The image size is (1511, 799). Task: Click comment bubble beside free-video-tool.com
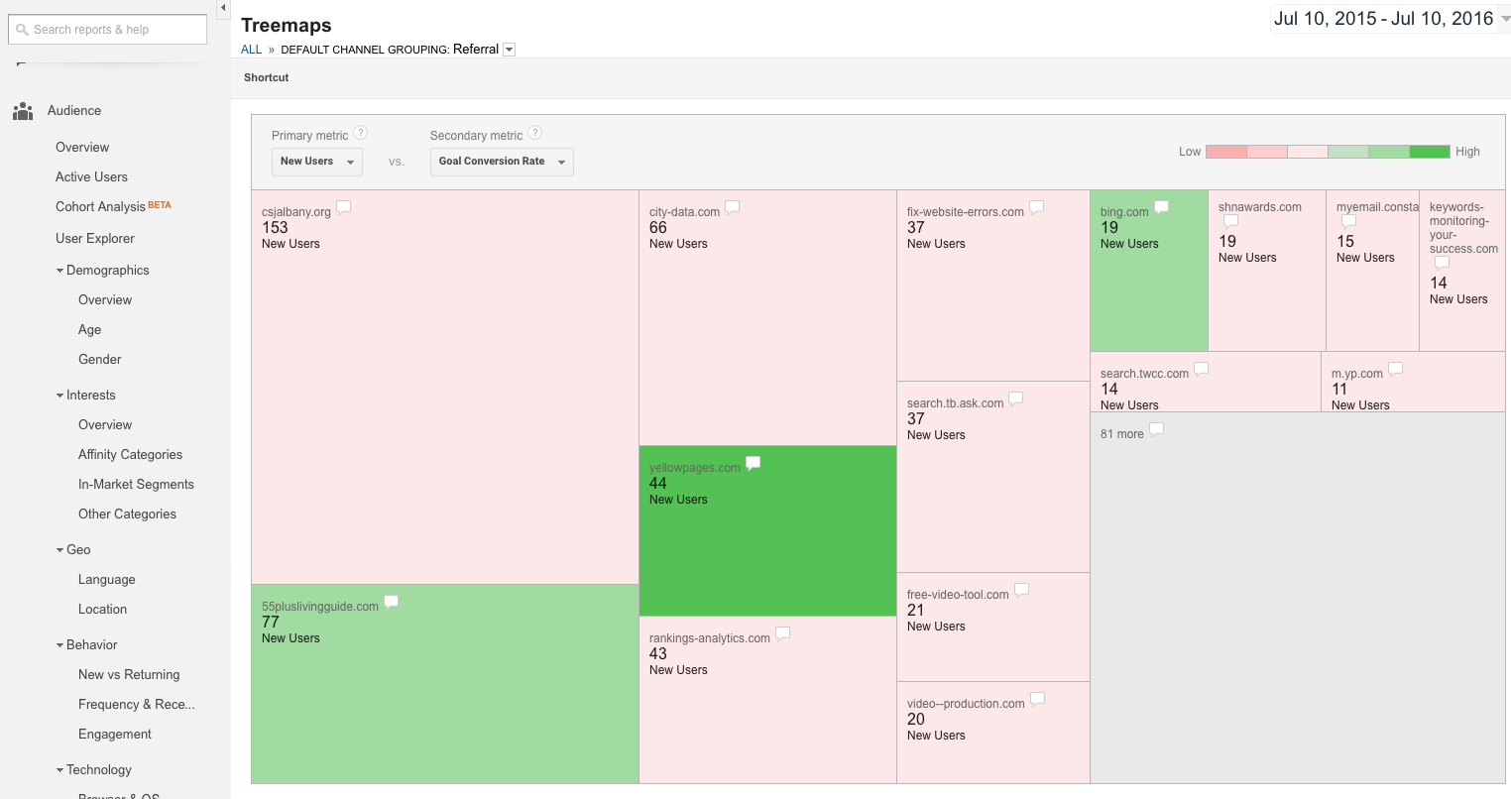1022,591
